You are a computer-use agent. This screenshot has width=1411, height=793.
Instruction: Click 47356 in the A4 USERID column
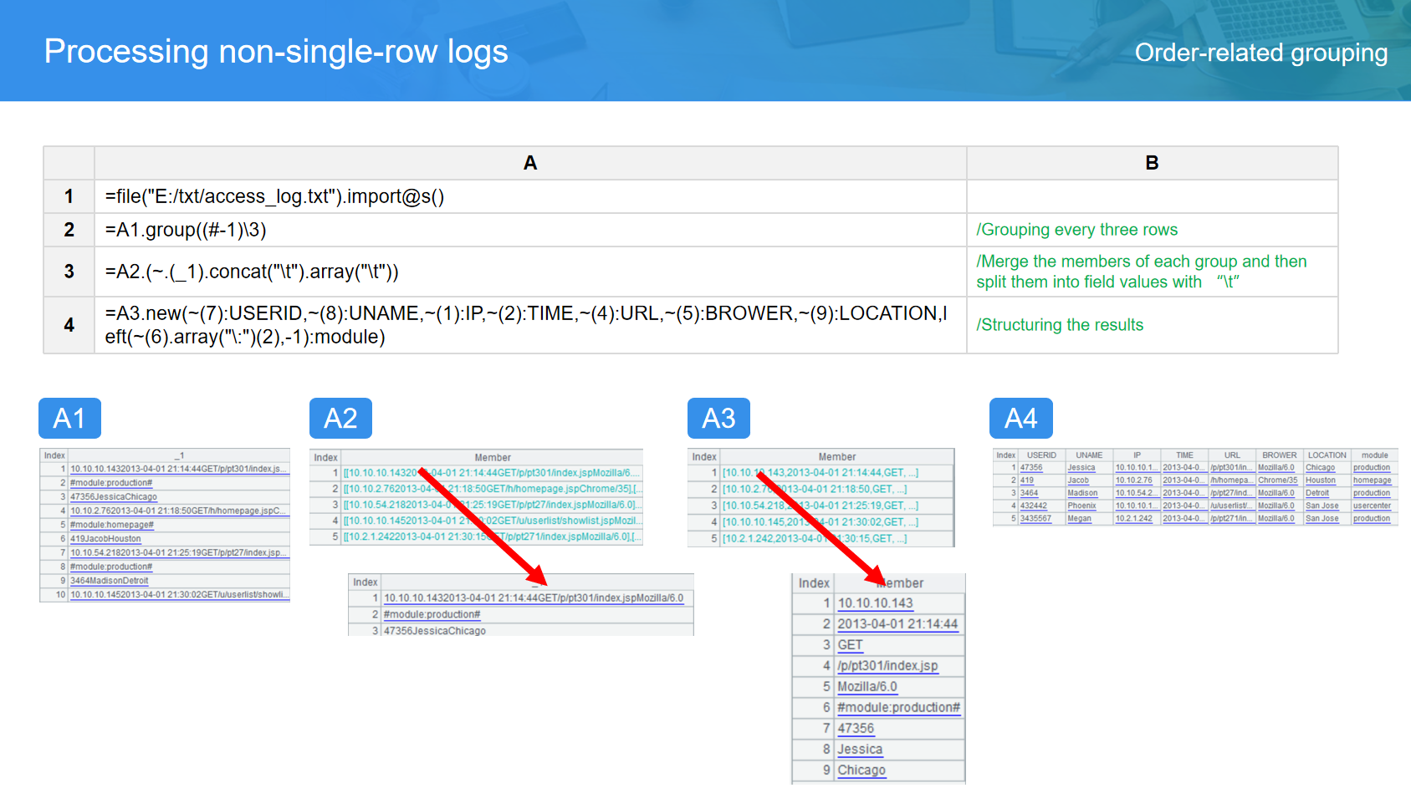click(1031, 468)
